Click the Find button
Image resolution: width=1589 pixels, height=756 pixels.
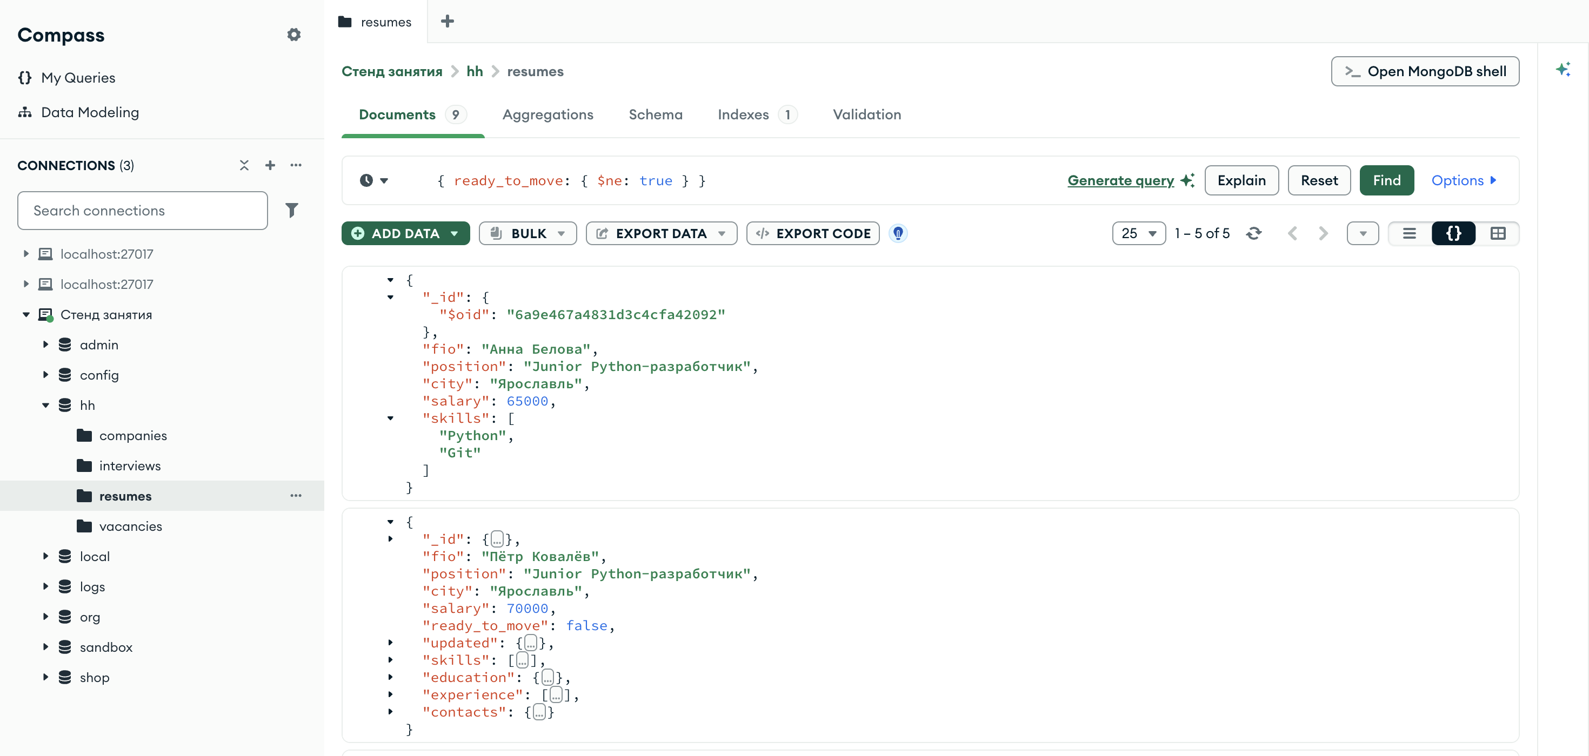coord(1387,180)
